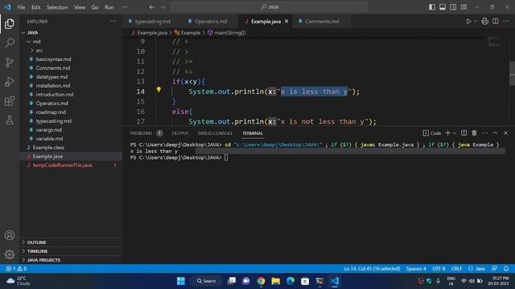This screenshot has height=289, width=515.
Task: Open the Accounts menu icon
Action: [10, 235]
